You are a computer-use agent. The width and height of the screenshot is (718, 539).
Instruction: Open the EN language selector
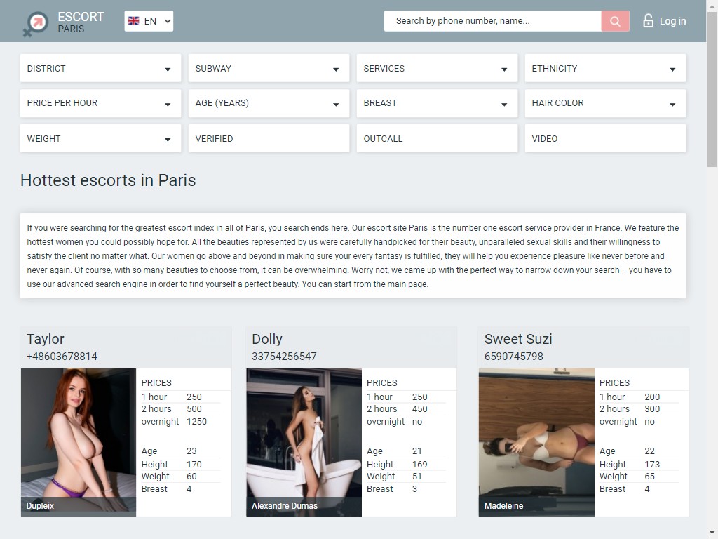point(149,21)
